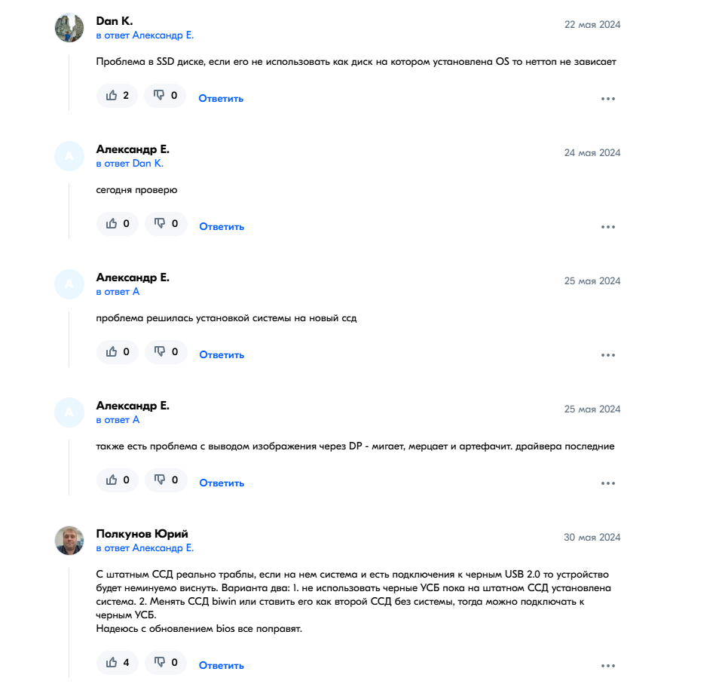
Task: Open three-dot menu on Полкунов Юрий's comment
Action: tap(608, 666)
